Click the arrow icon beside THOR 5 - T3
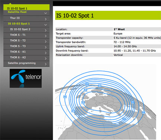Viewport: 161px width, 140px height. 45,47
